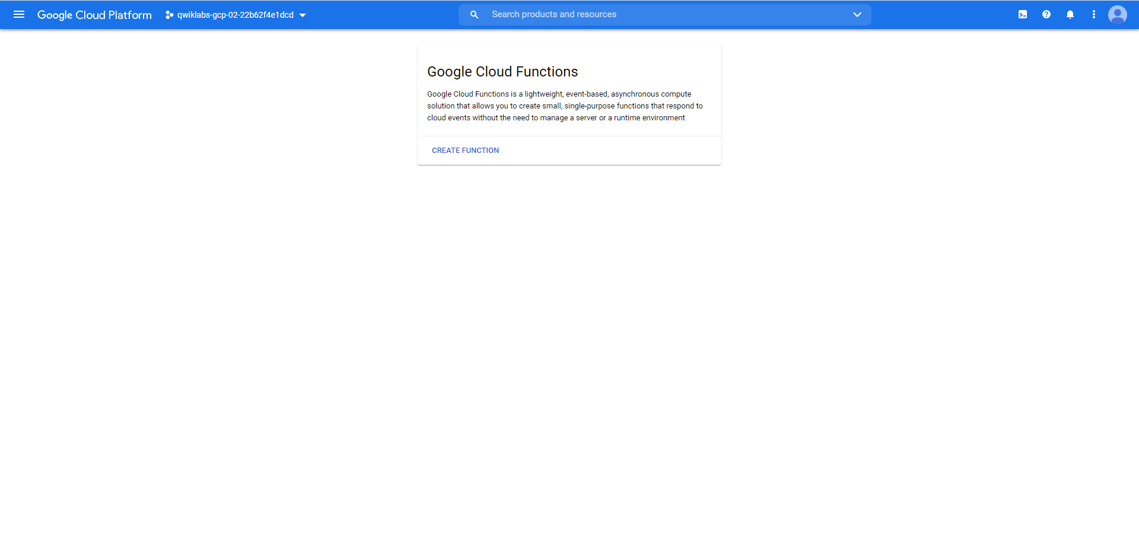Image resolution: width=1139 pixels, height=556 pixels.
Task: Activate Cloud Shell terminal icon
Action: (1023, 15)
